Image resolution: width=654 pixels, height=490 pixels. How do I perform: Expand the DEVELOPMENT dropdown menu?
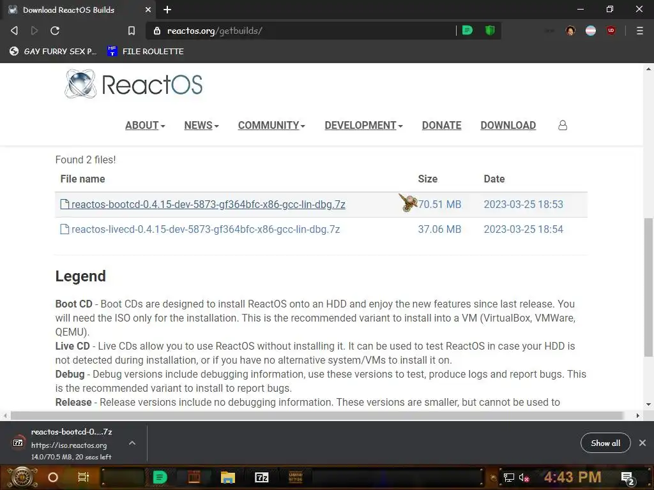[x=363, y=125]
